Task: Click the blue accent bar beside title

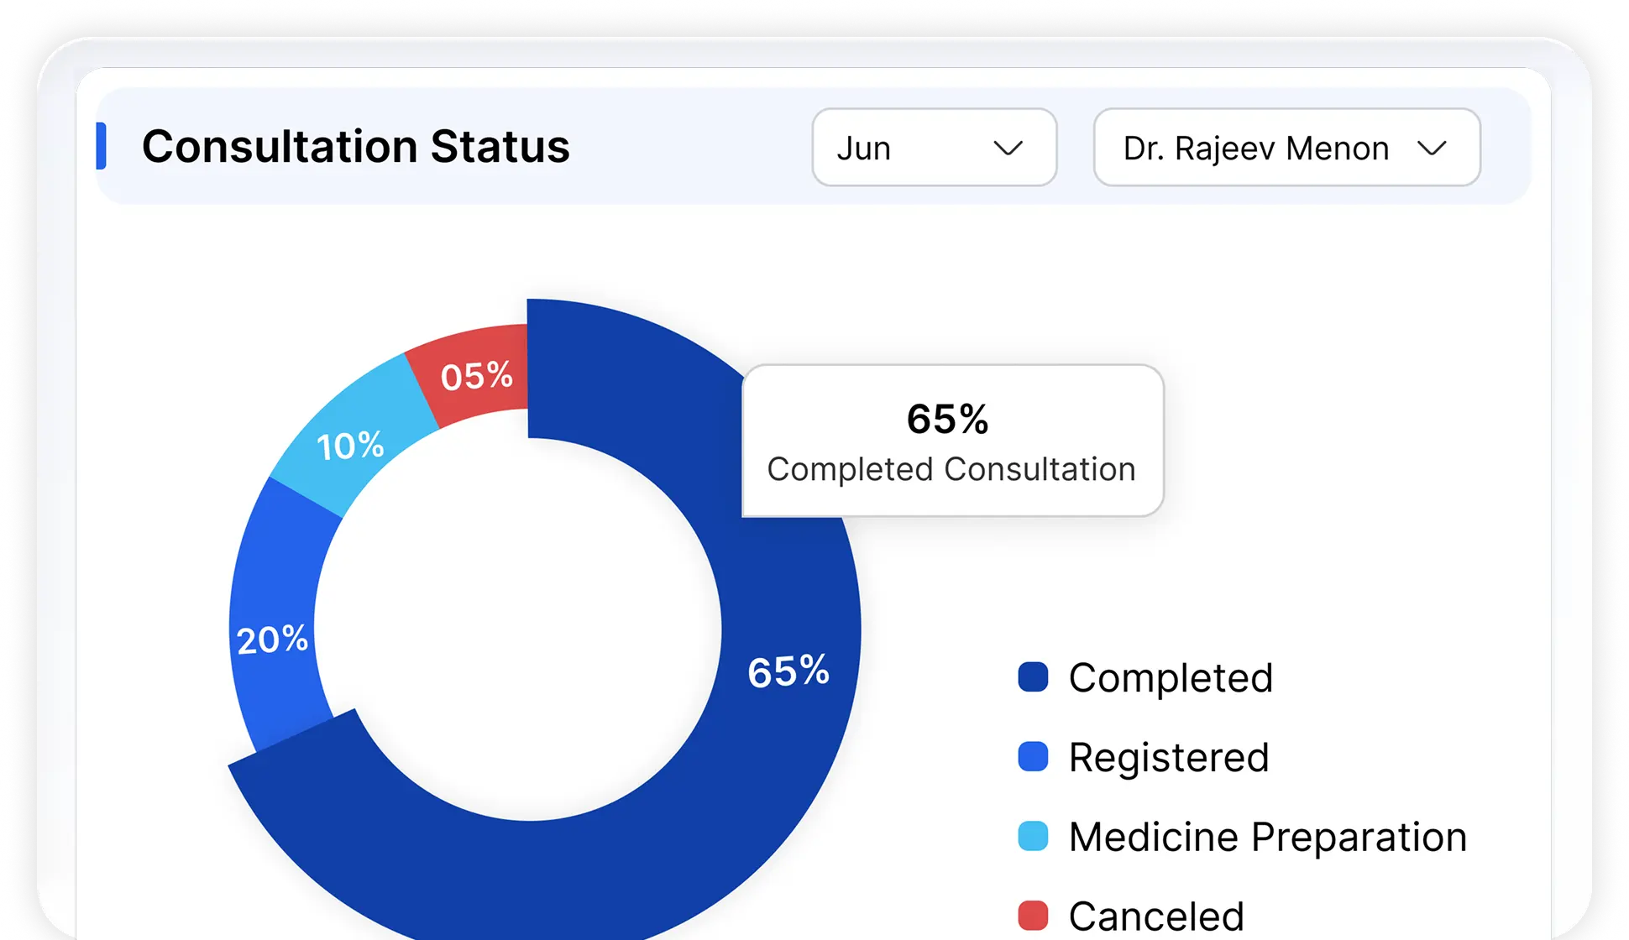Action: coord(102,146)
